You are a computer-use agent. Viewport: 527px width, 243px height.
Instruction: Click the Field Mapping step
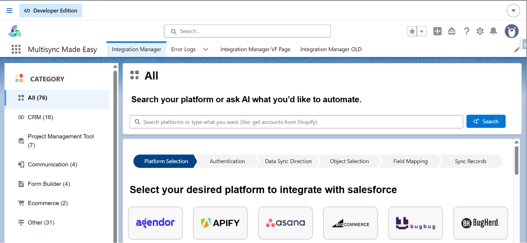click(x=410, y=161)
